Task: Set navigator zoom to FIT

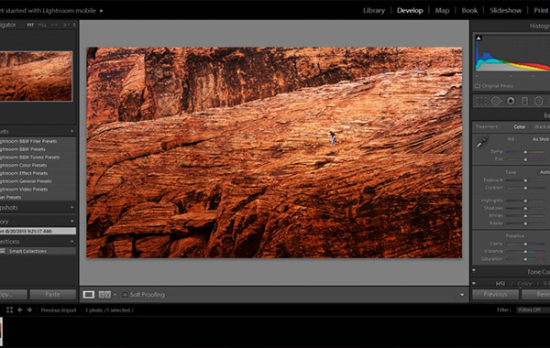Action: pyautogui.click(x=30, y=25)
